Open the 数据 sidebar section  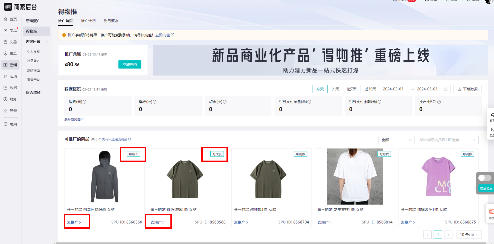click(x=10, y=88)
